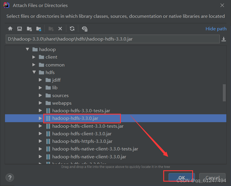Expand hadoop-hdfs-3.3.0.jar node arrow
This screenshot has height=186, width=231.
(40, 118)
